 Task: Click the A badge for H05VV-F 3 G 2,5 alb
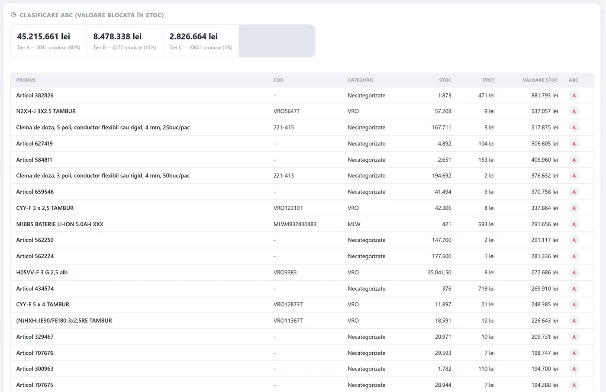click(574, 273)
